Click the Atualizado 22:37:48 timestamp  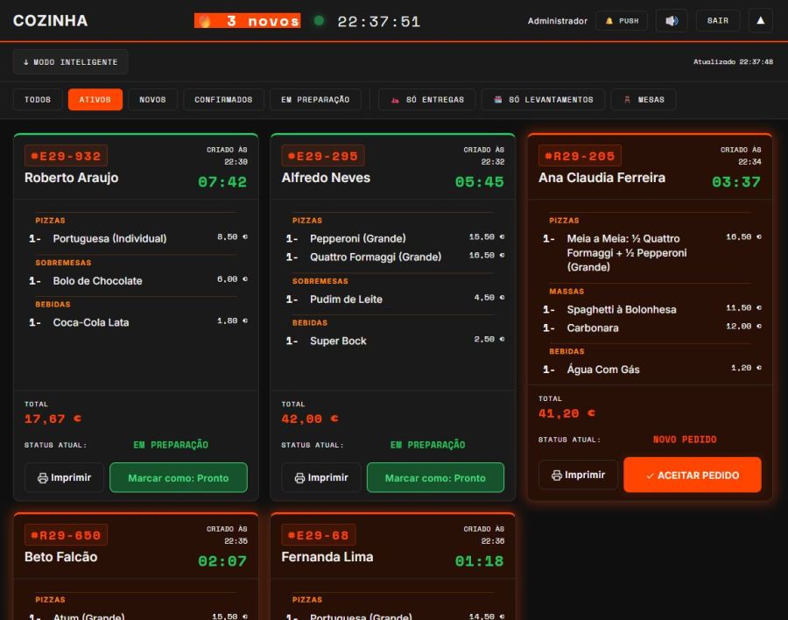click(x=733, y=62)
